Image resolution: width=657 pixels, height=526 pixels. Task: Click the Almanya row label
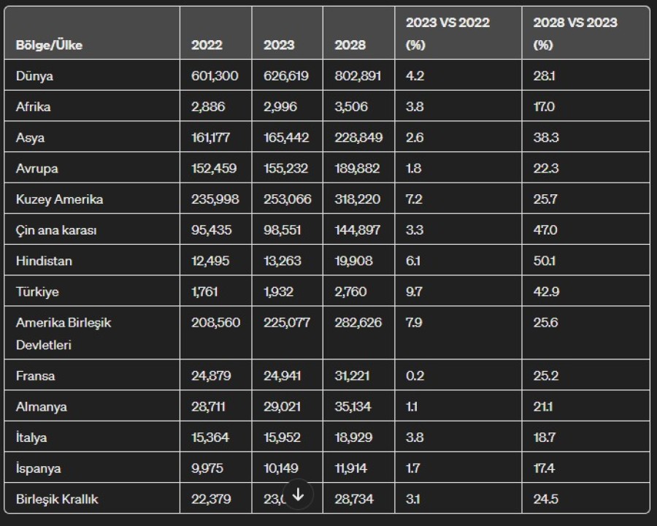point(41,407)
